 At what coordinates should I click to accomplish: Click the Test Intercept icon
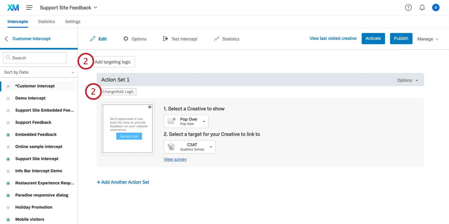pos(165,39)
